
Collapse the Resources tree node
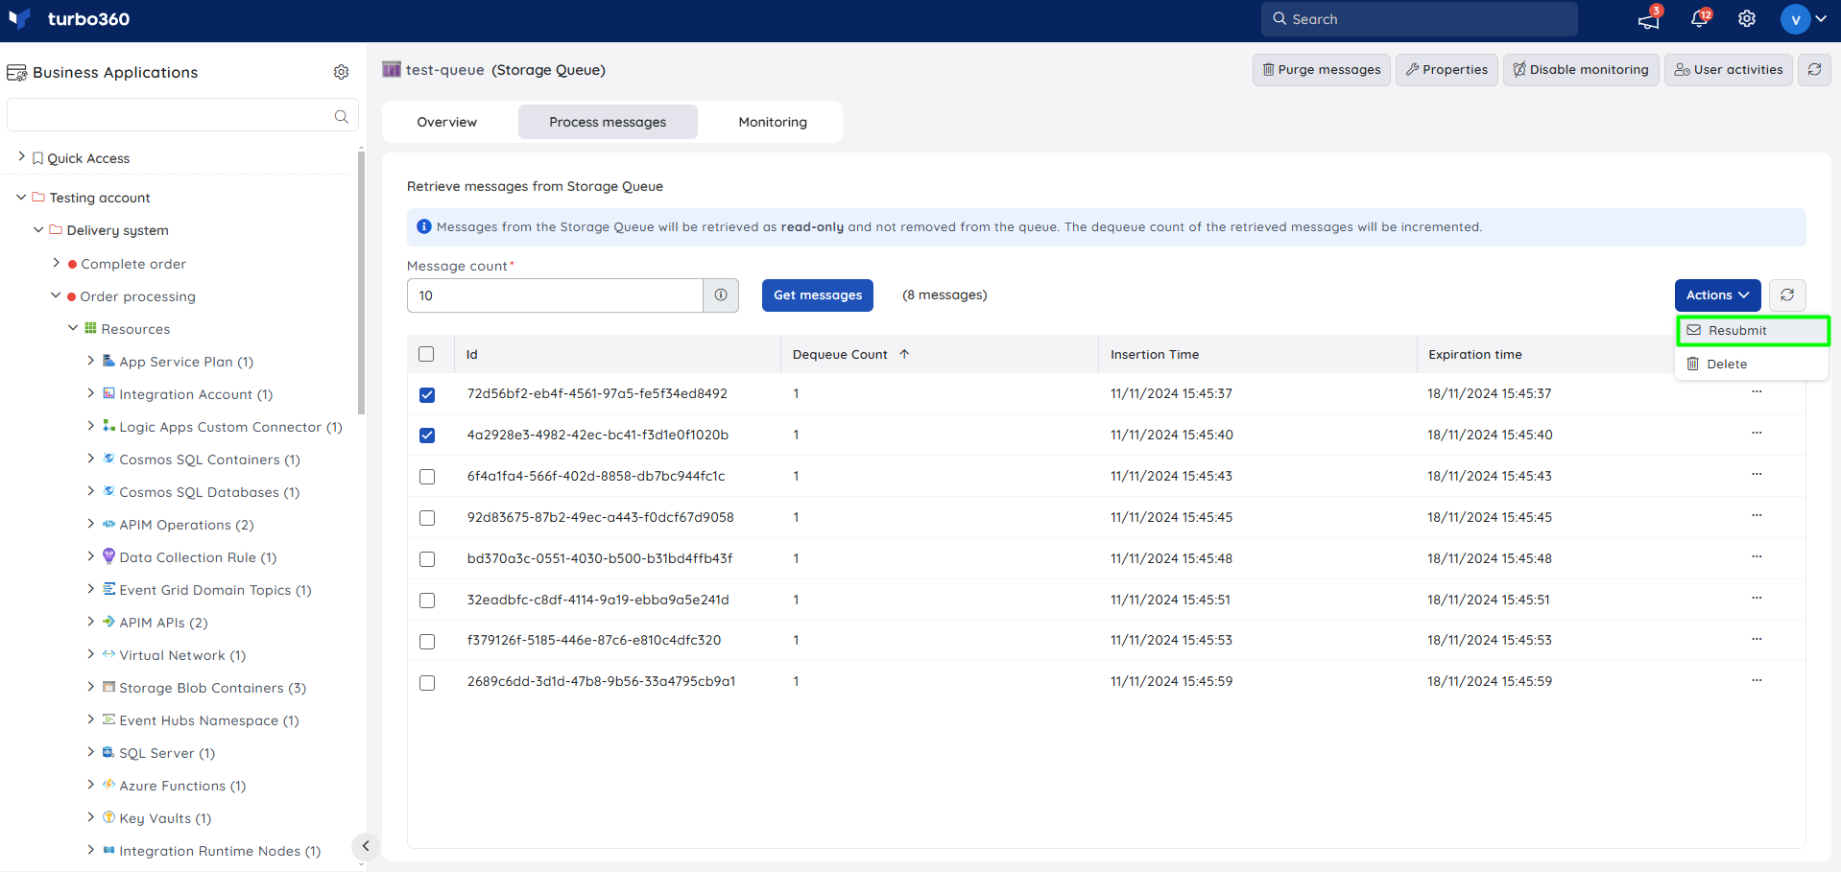(73, 328)
